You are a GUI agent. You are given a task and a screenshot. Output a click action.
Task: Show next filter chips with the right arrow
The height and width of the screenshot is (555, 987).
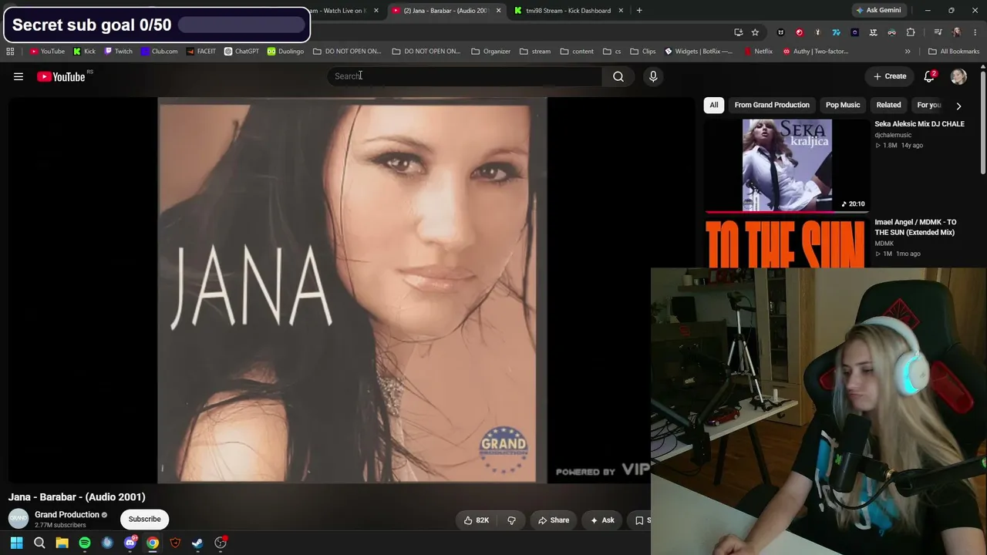(x=958, y=106)
